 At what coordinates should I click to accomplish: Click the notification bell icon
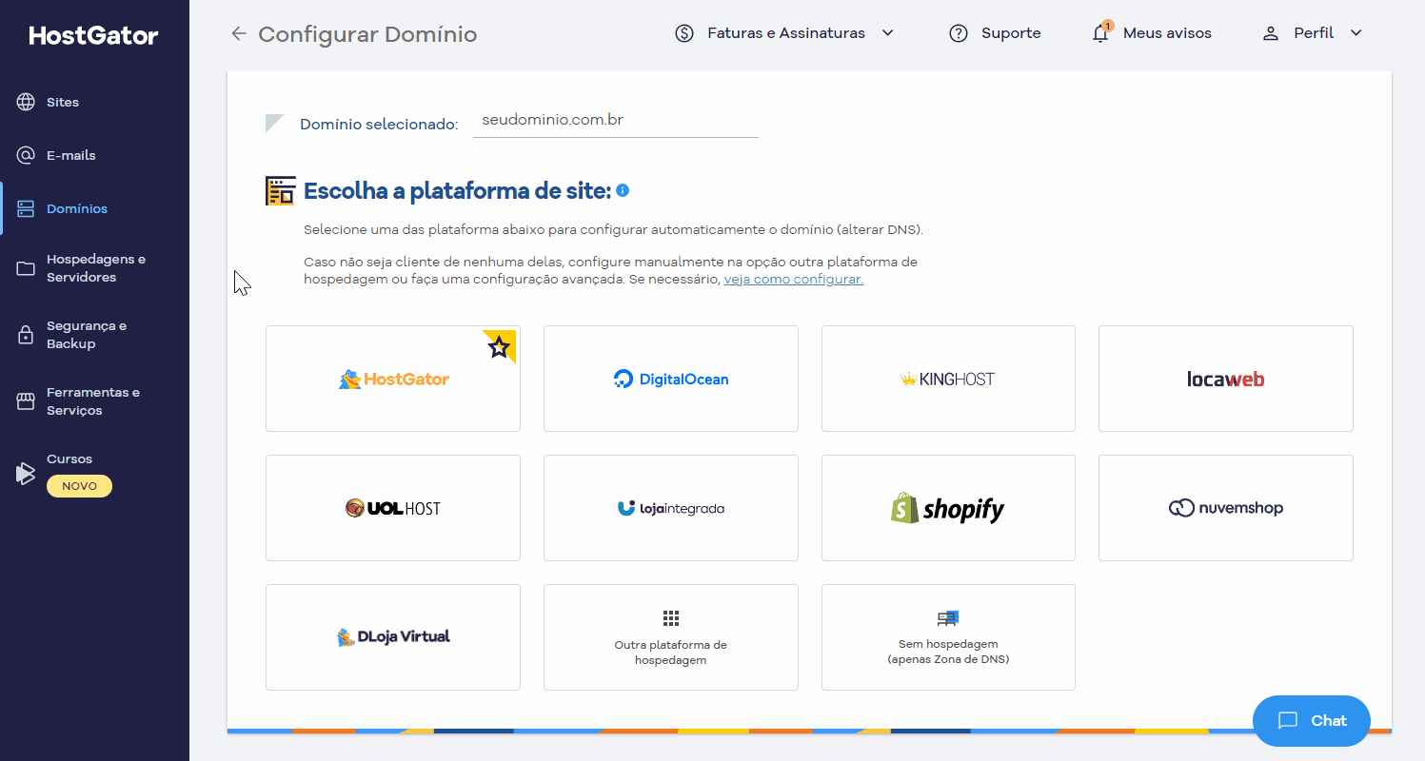click(x=1100, y=34)
